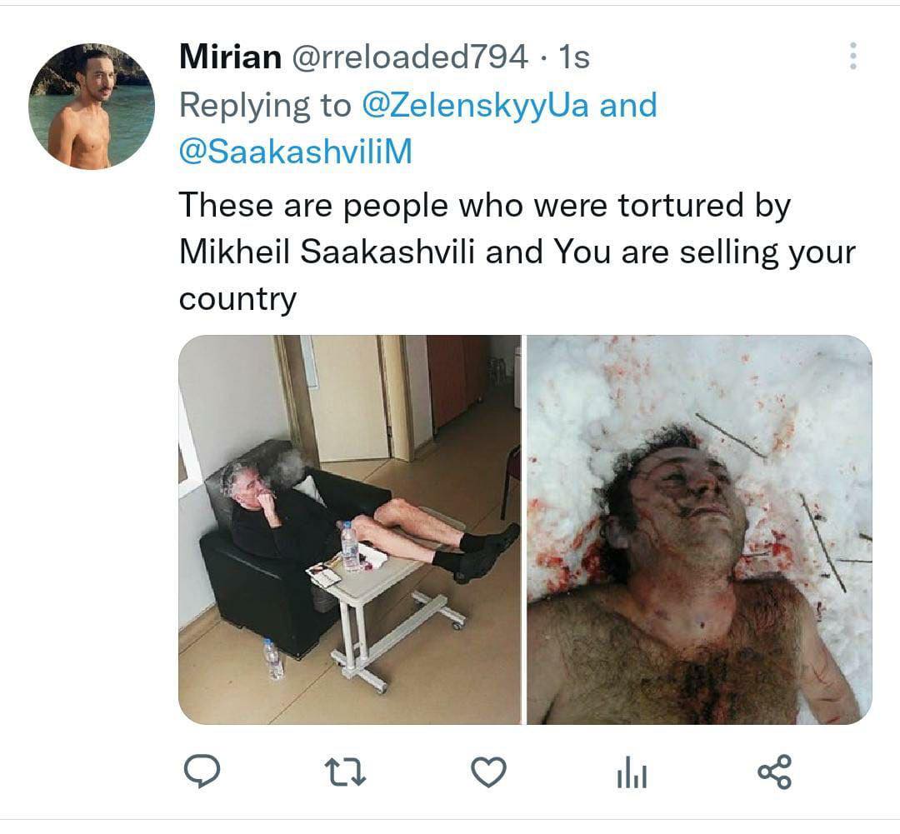Like the tweet with the heart icon
The image size is (900, 834).
489,772
